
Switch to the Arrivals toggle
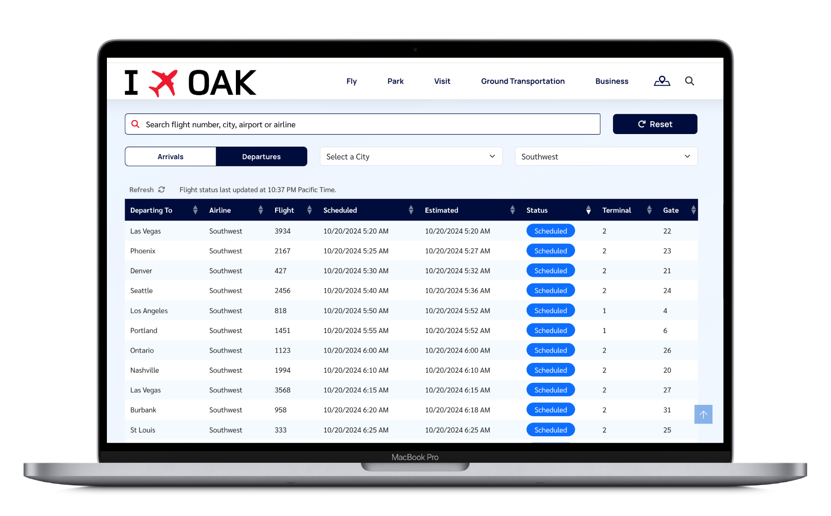pos(171,157)
